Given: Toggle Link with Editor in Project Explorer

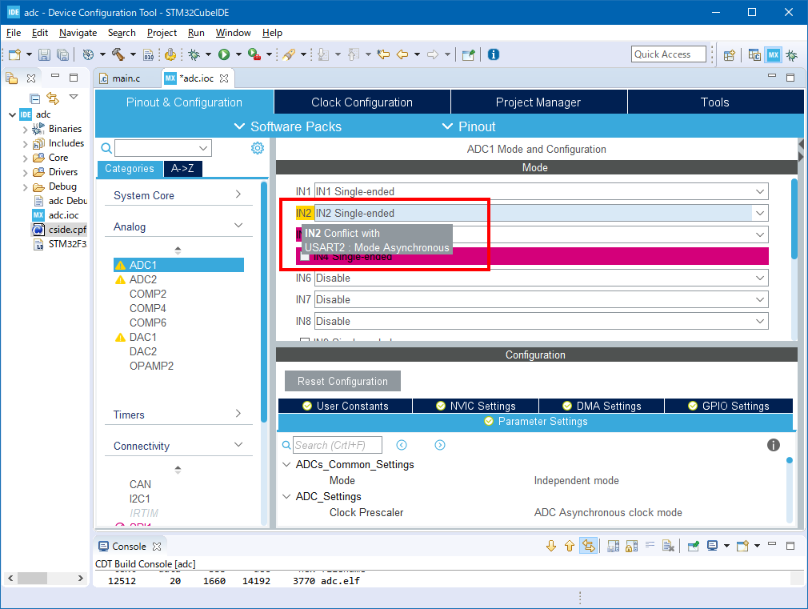Looking at the screenshot, I should (53, 98).
